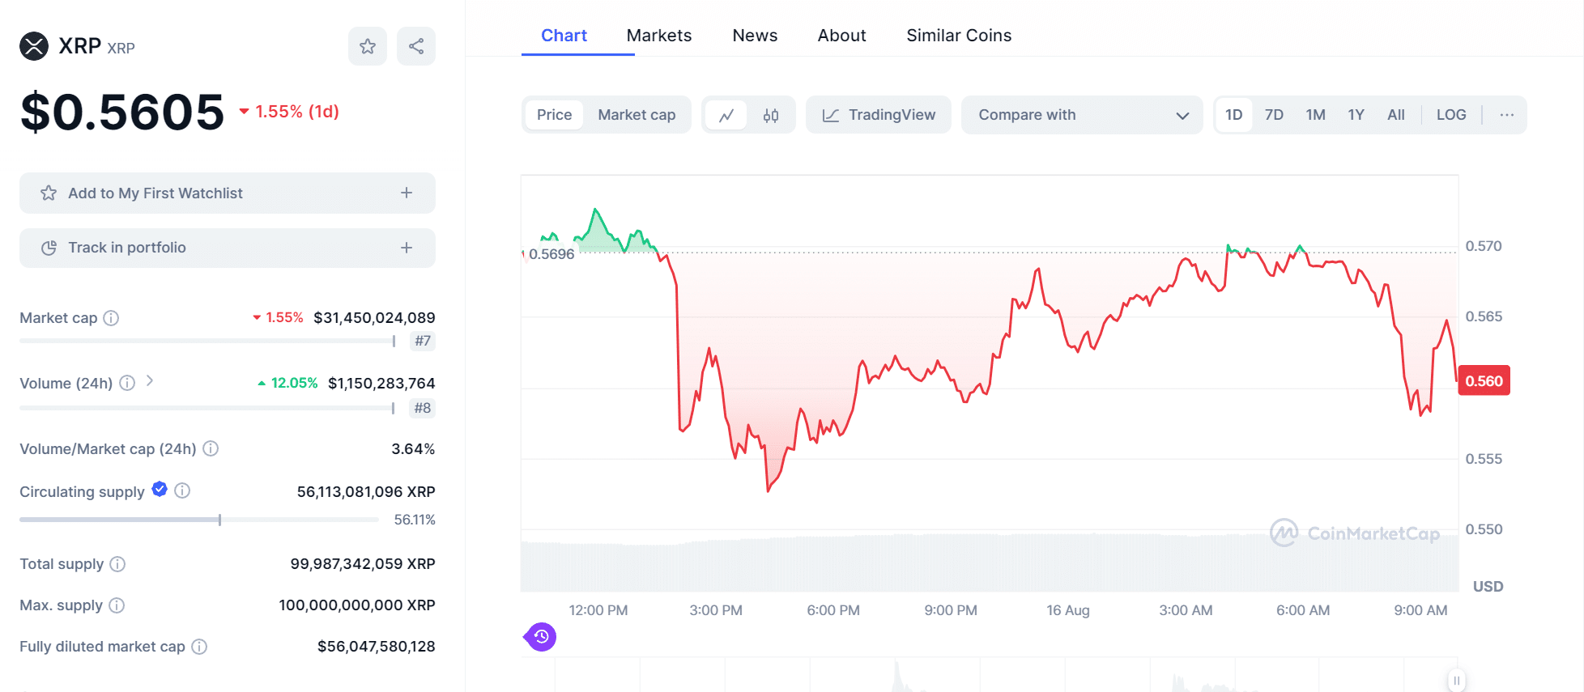Screen dimensions: 1584x692
Task: Click Track in portfolio button
Action: [x=227, y=248]
